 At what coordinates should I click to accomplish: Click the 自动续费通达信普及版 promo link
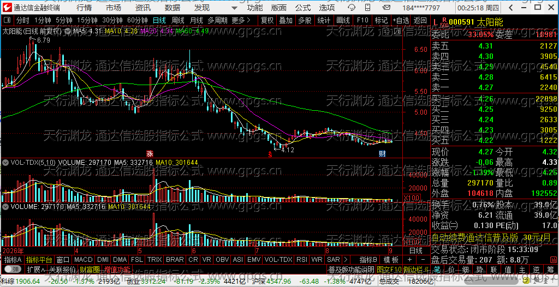click(474, 237)
